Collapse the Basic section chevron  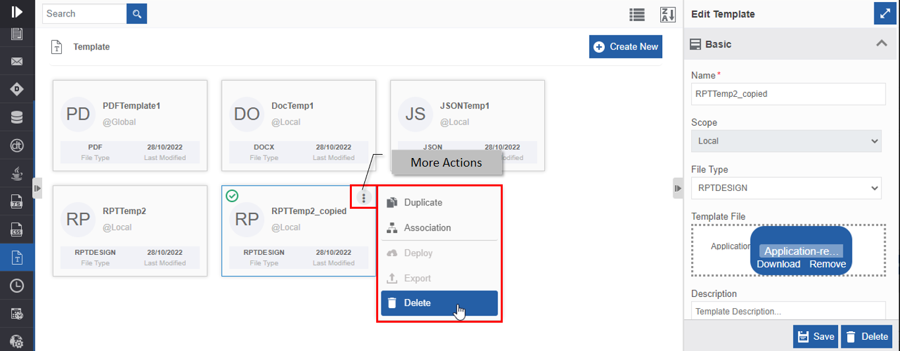[x=881, y=43]
